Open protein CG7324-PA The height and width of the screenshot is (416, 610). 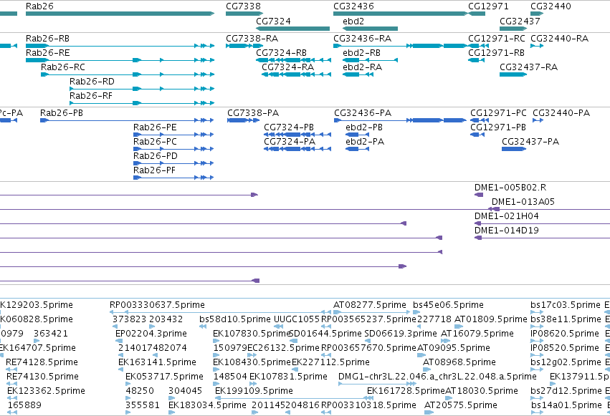290,142
